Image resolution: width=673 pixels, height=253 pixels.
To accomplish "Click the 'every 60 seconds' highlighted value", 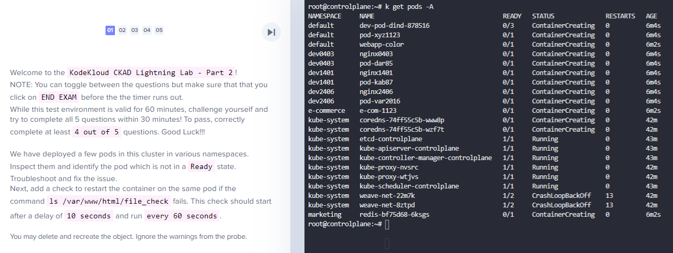I will (181, 216).
